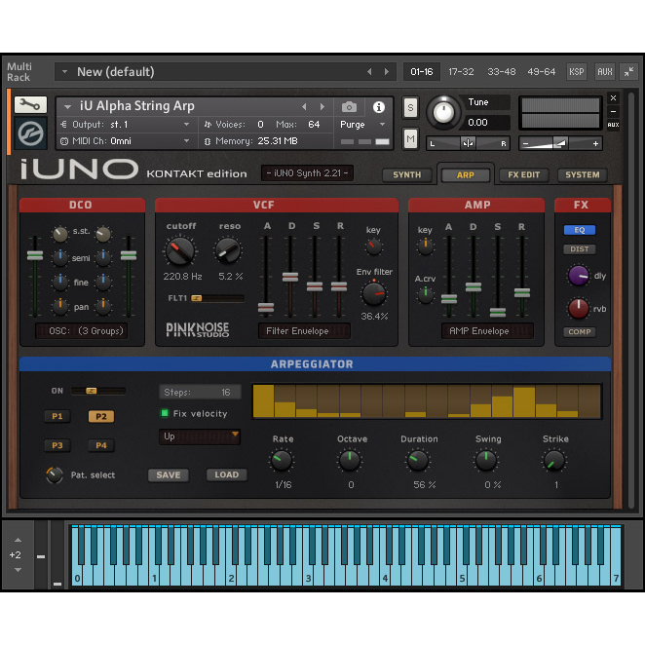Select arpeggiator pattern P1
Screen dimensions: 645x645
pos(57,416)
